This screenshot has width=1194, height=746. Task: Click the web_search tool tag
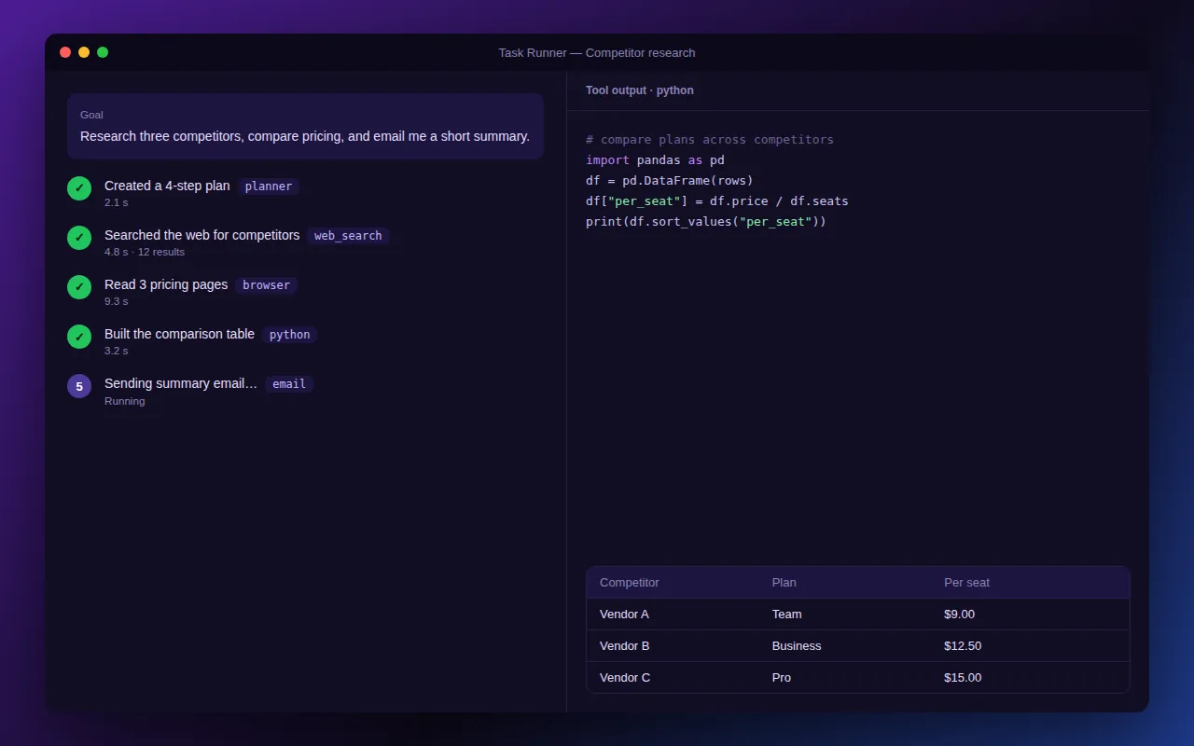point(348,236)
